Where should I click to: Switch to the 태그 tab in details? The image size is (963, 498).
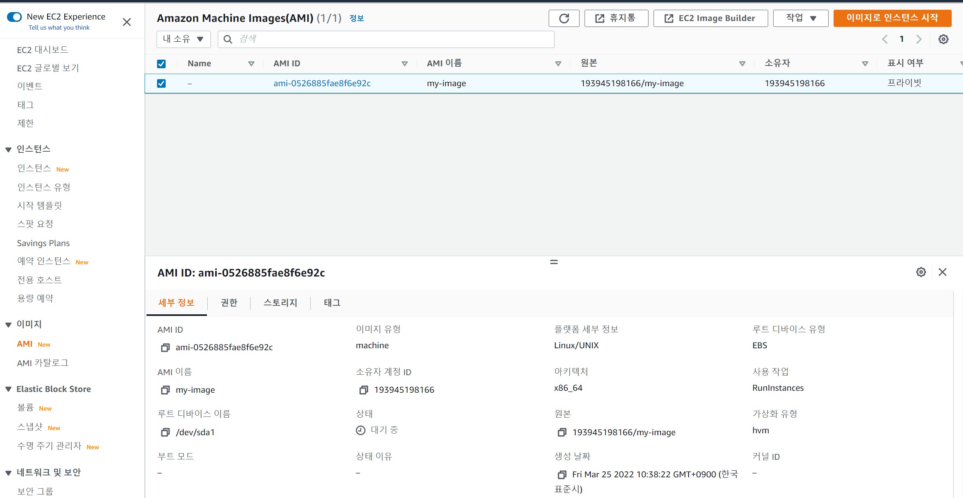(332, 303)
